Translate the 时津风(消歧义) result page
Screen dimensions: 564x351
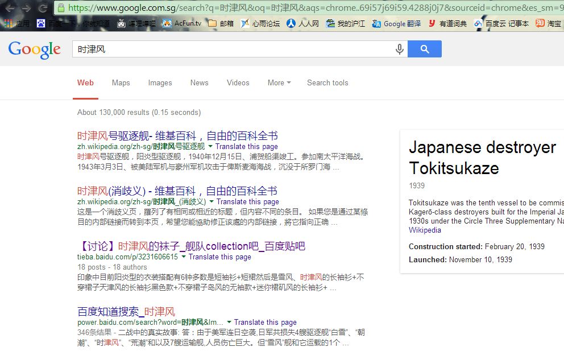(x=247, y=201)
